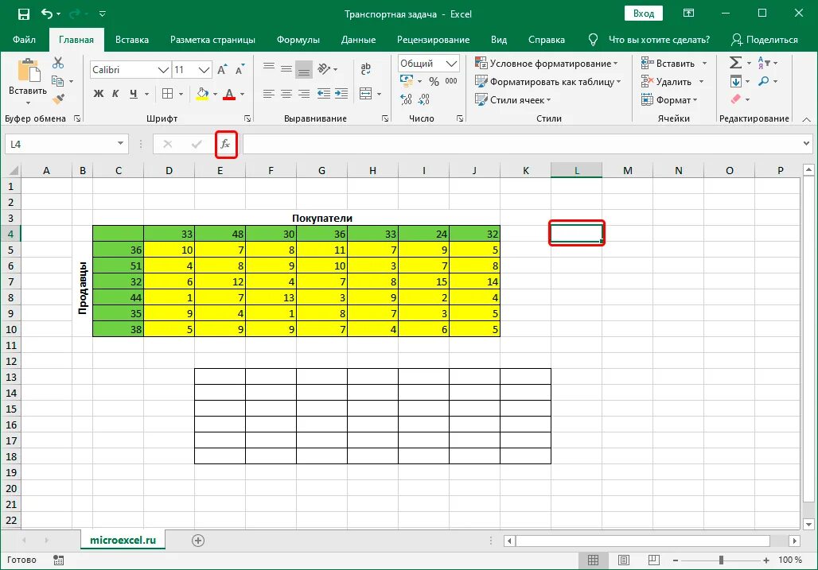Add a new sheet with plus icon
Image resolution: width=818 pixels, height=570 pixels.
click(197, 541)
